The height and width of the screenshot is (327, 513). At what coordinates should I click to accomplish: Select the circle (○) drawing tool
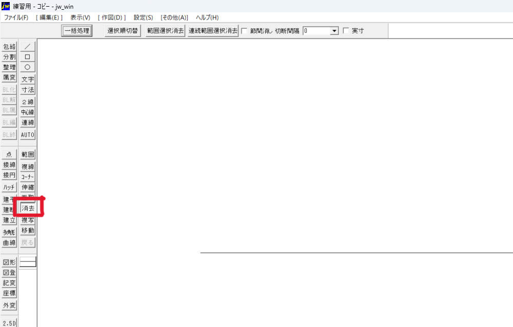coord(28,67)
